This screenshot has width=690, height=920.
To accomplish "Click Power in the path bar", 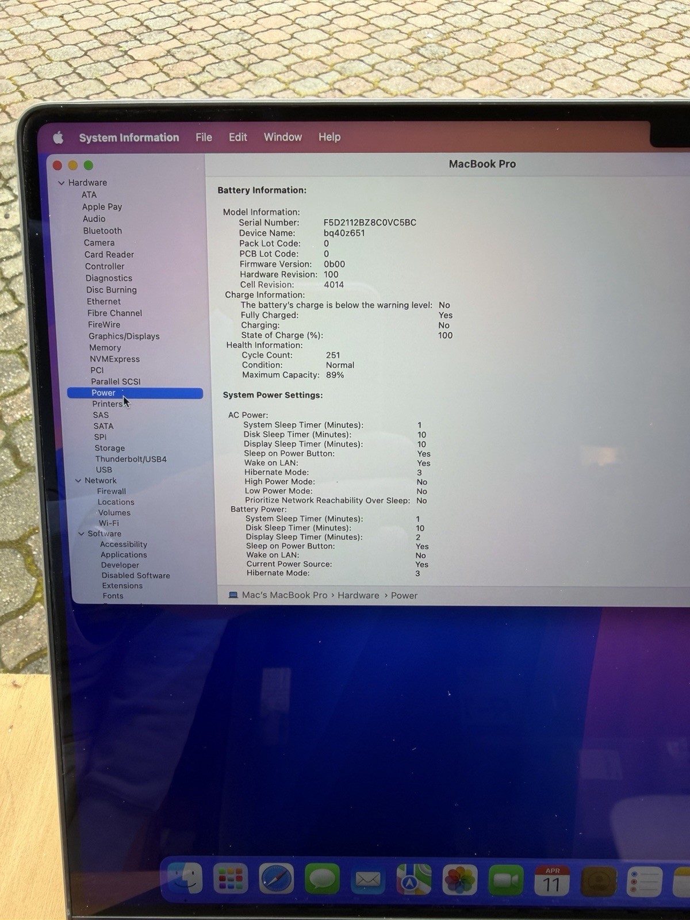I will (404, 595).
